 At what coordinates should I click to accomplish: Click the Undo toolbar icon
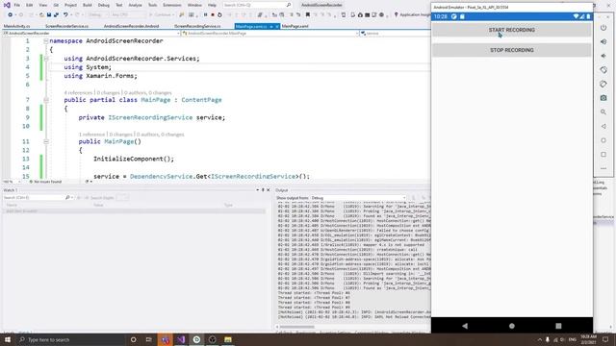[65, 15]
